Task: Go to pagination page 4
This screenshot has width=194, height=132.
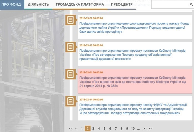Action: (x=99, y=128)
